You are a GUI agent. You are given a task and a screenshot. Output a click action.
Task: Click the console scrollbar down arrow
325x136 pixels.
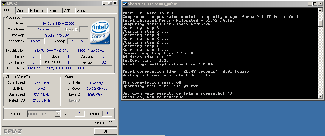coord(320,96)
